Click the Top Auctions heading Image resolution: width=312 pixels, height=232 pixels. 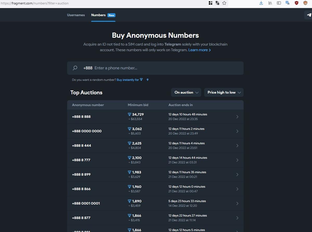coord(86,92)
